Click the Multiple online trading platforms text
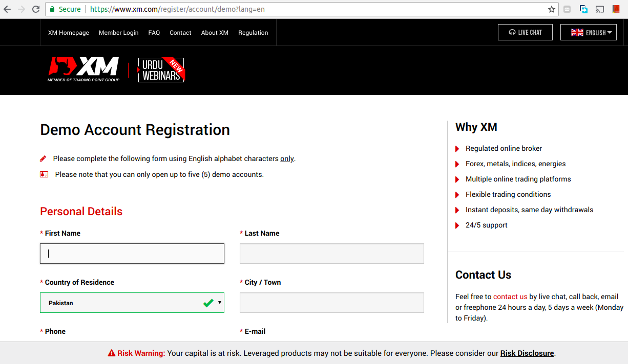This screenshot has height=364, width=628. (x=518, y=179)
